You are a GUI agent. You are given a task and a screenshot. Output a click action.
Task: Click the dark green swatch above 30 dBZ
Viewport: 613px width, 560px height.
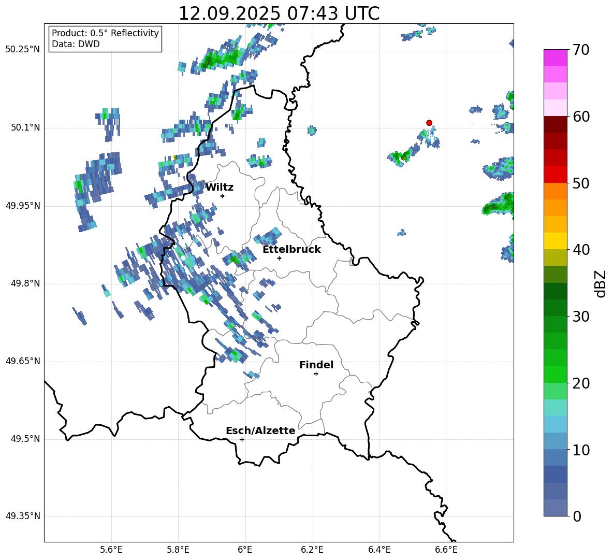(555, 307)
